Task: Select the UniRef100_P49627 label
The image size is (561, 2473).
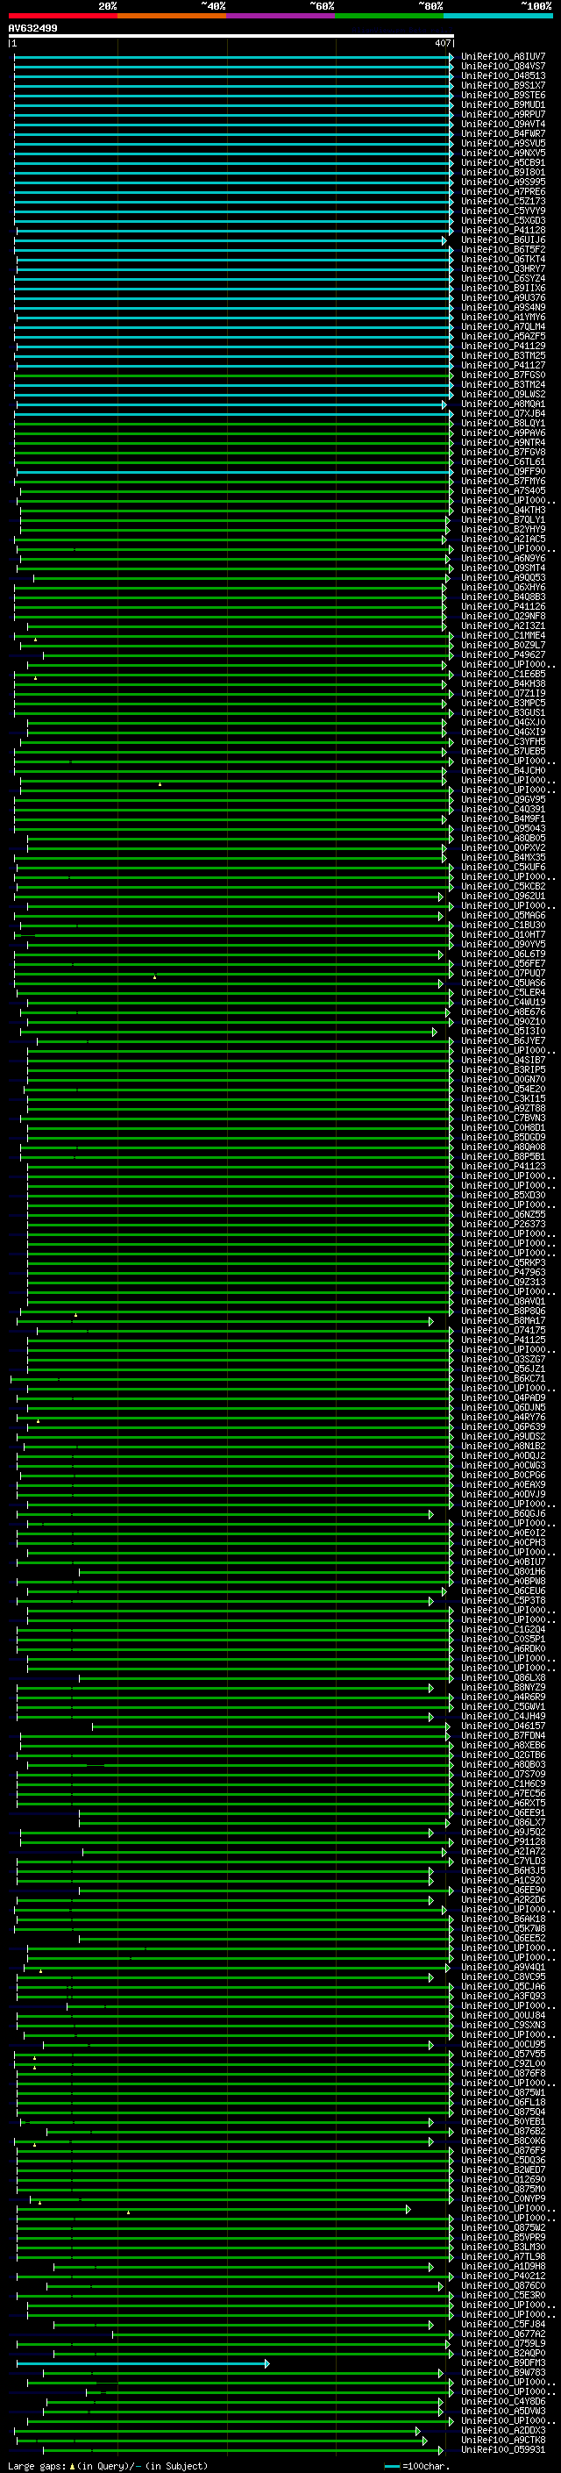Action: (503, 655)
